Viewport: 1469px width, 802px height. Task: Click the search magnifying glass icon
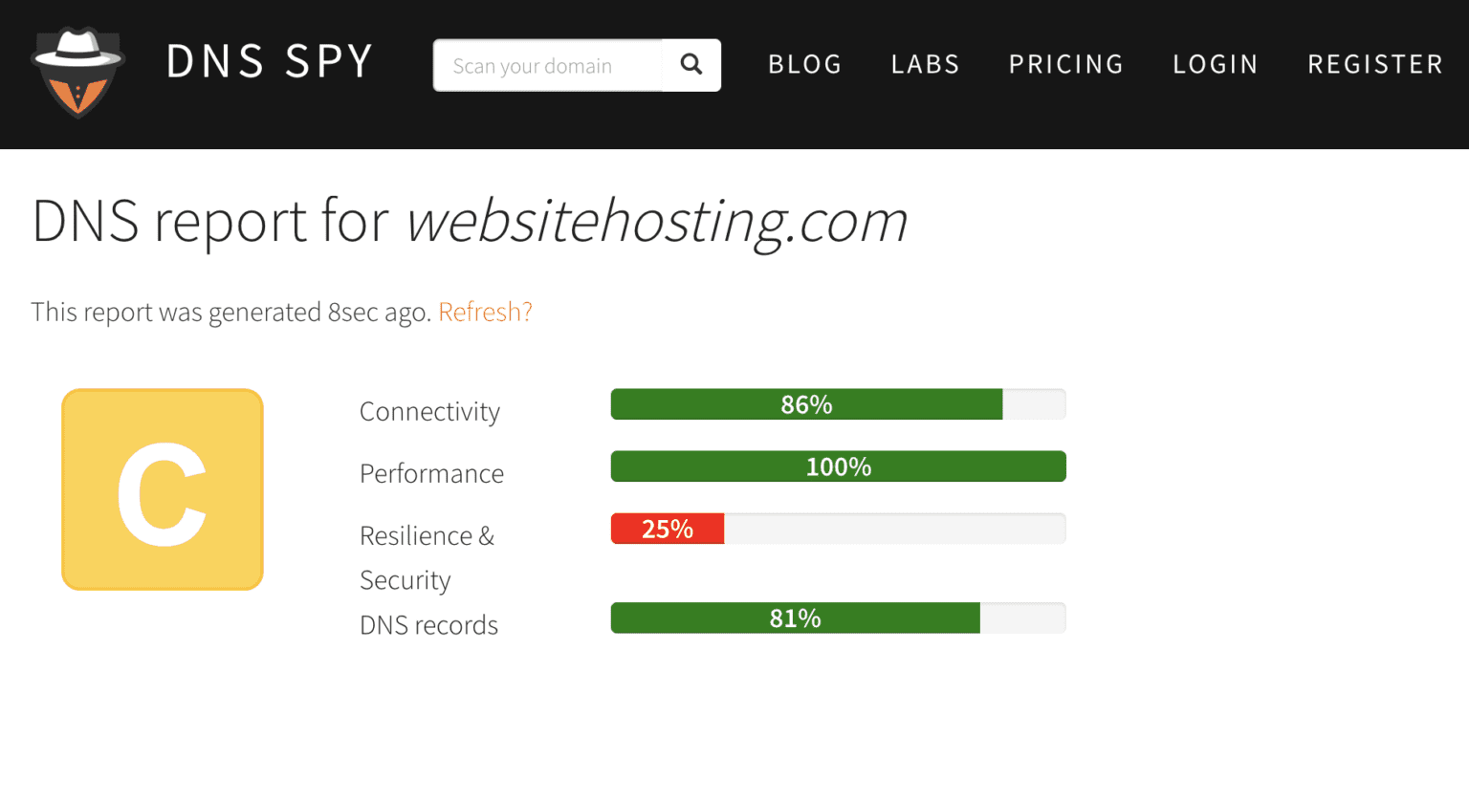pos(691,65)
